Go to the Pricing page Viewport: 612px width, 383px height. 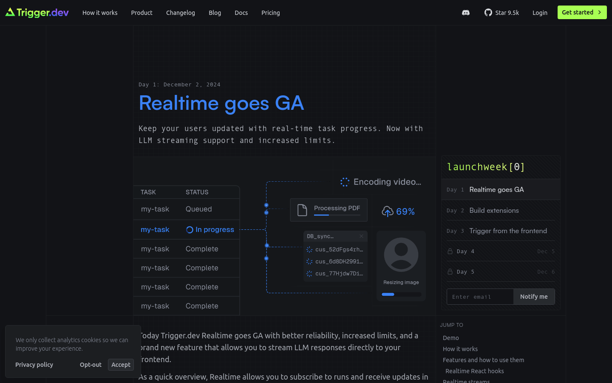coord(271,13)
